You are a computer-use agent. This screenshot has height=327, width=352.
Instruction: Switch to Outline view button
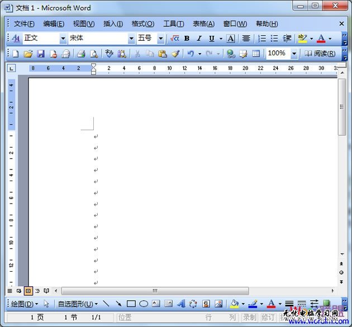click(37, 291)
